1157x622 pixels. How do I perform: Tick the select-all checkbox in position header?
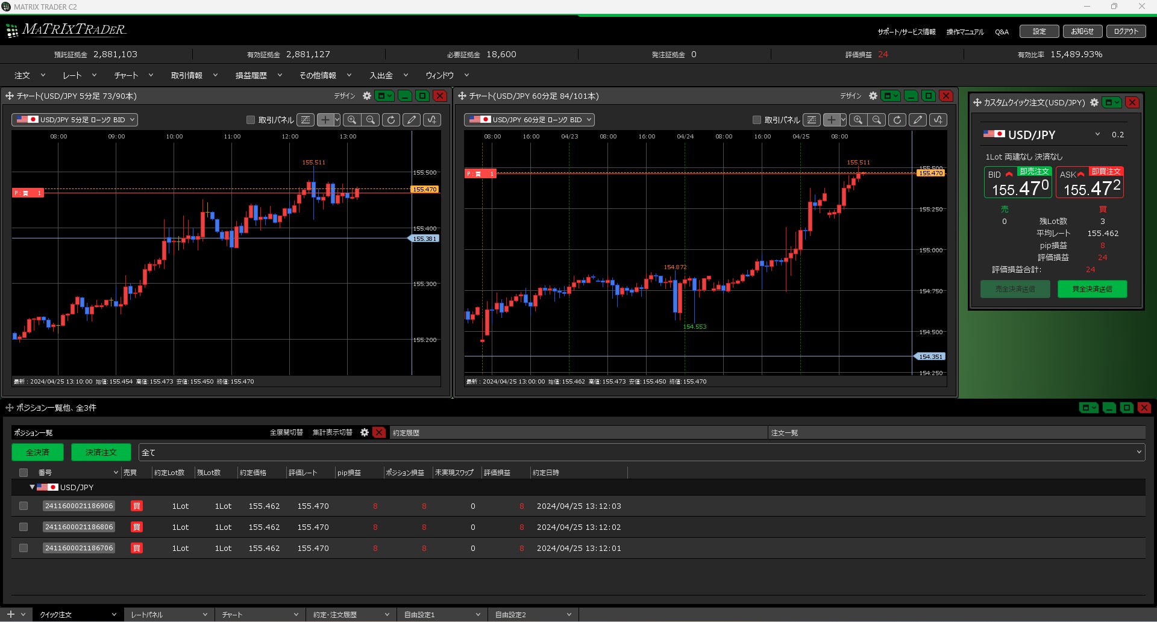(x=24, y=473)
